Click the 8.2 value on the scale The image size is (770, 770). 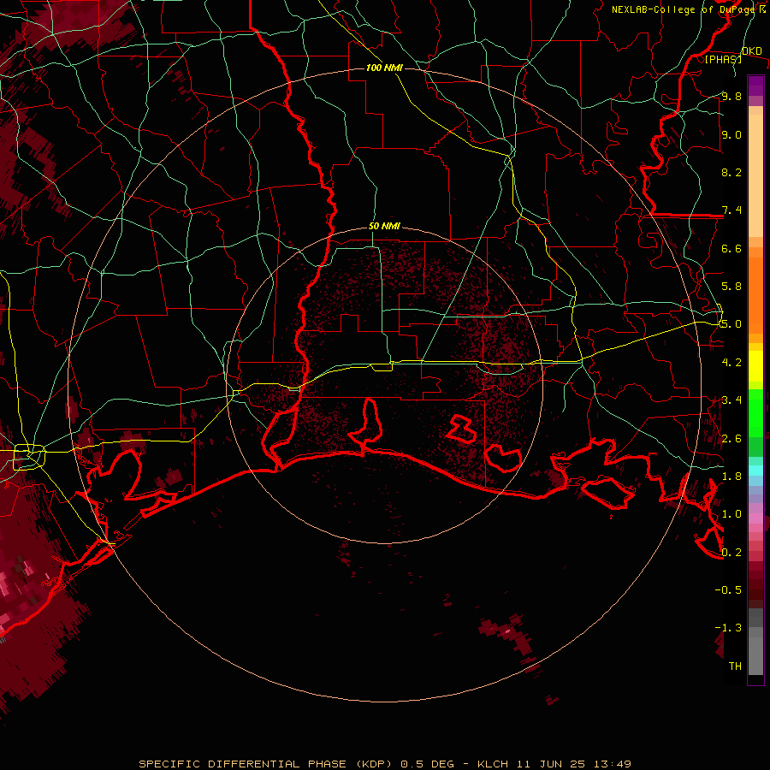coord(731,172)
